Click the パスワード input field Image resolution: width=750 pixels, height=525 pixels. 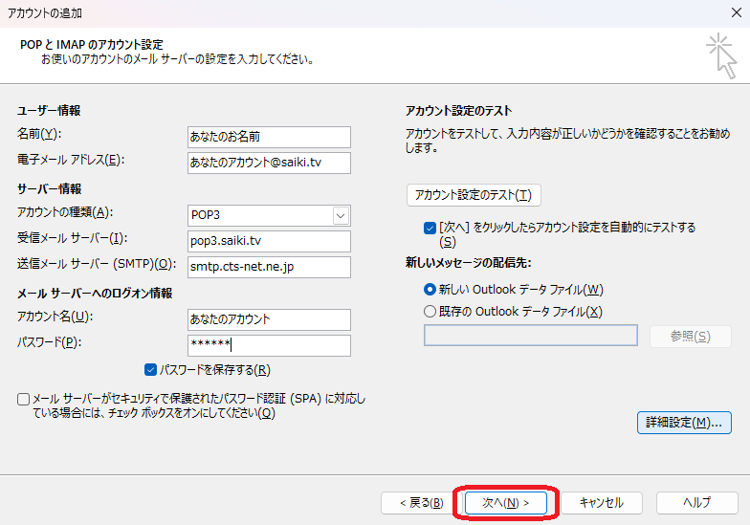point(270,345)
